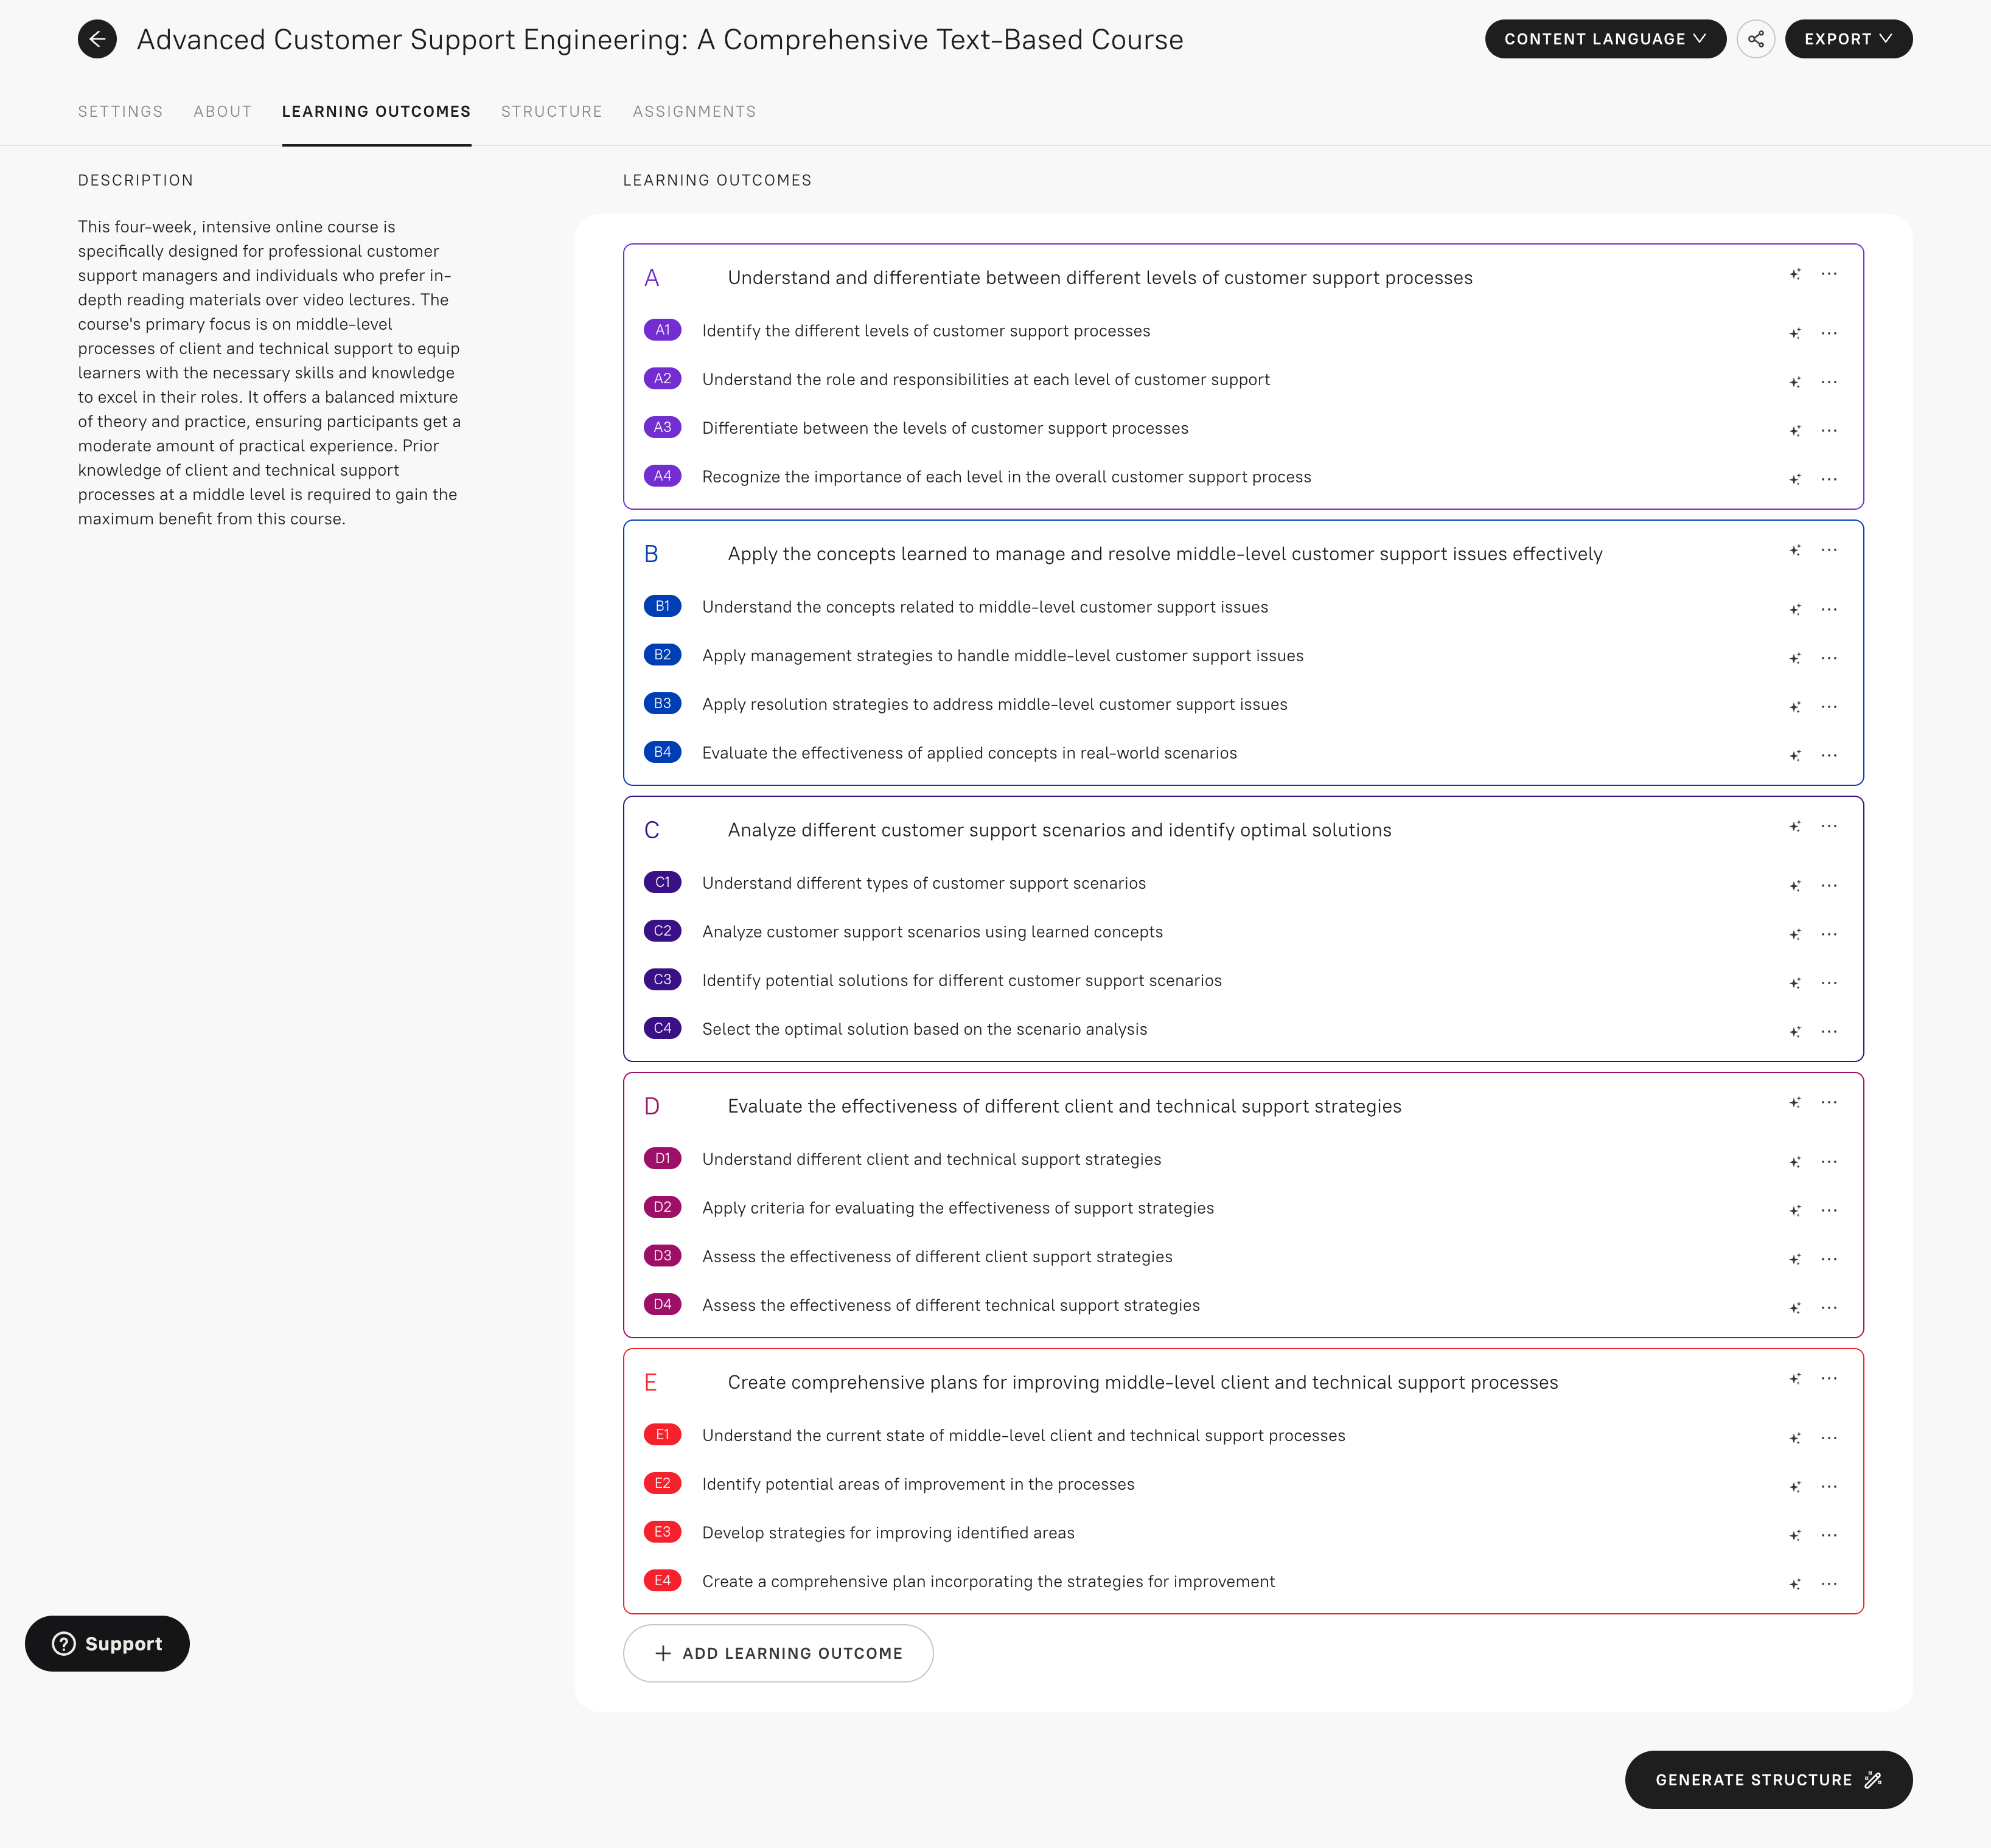Go to the Assignments tab
Image resolution: width=1991 pixels, height=1848 pixels.
click(x=693, y=111)
